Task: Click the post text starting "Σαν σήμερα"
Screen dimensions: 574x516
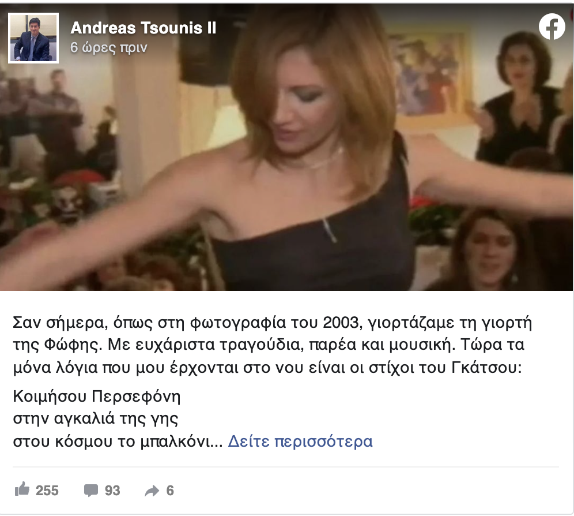Action: (273, 345)
